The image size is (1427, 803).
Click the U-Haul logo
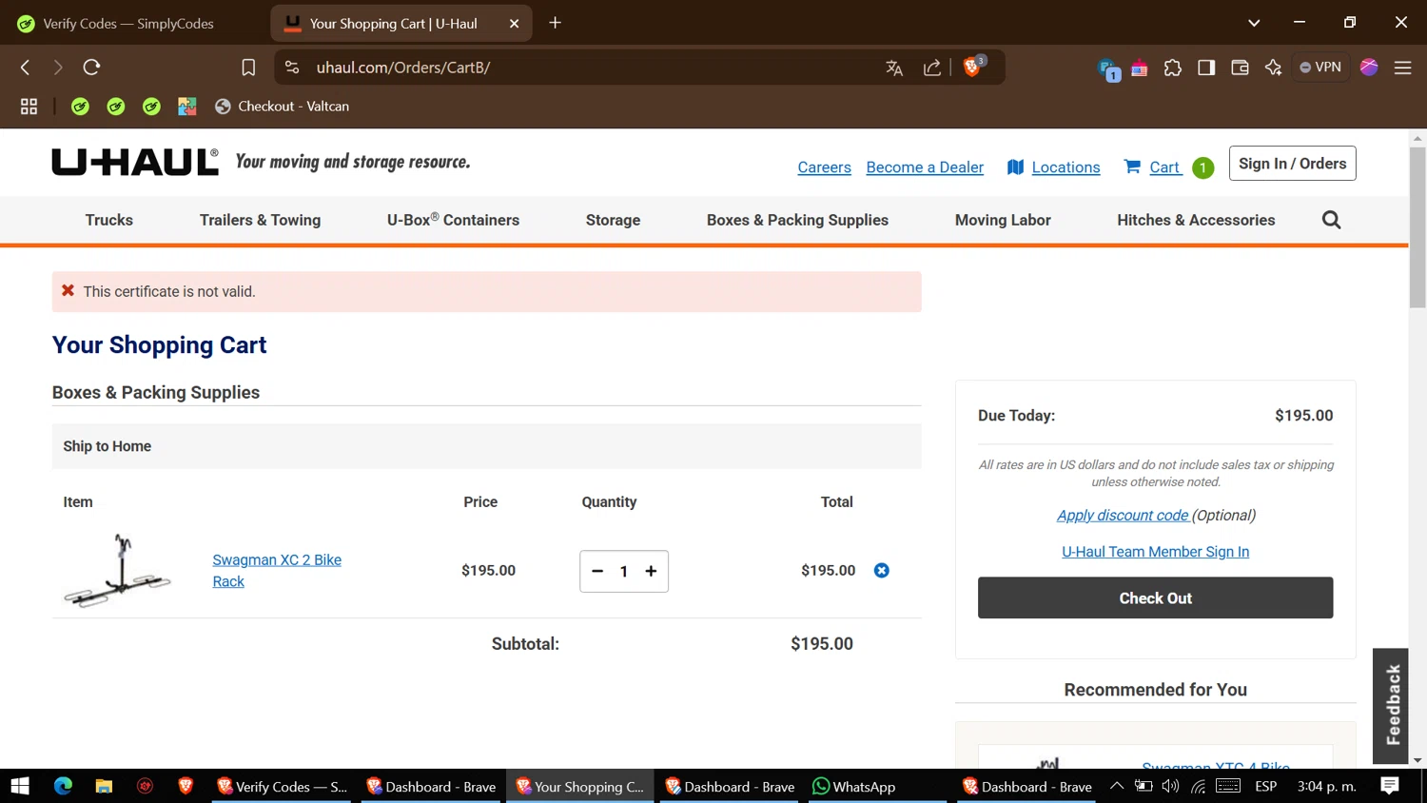pos(135,162)
